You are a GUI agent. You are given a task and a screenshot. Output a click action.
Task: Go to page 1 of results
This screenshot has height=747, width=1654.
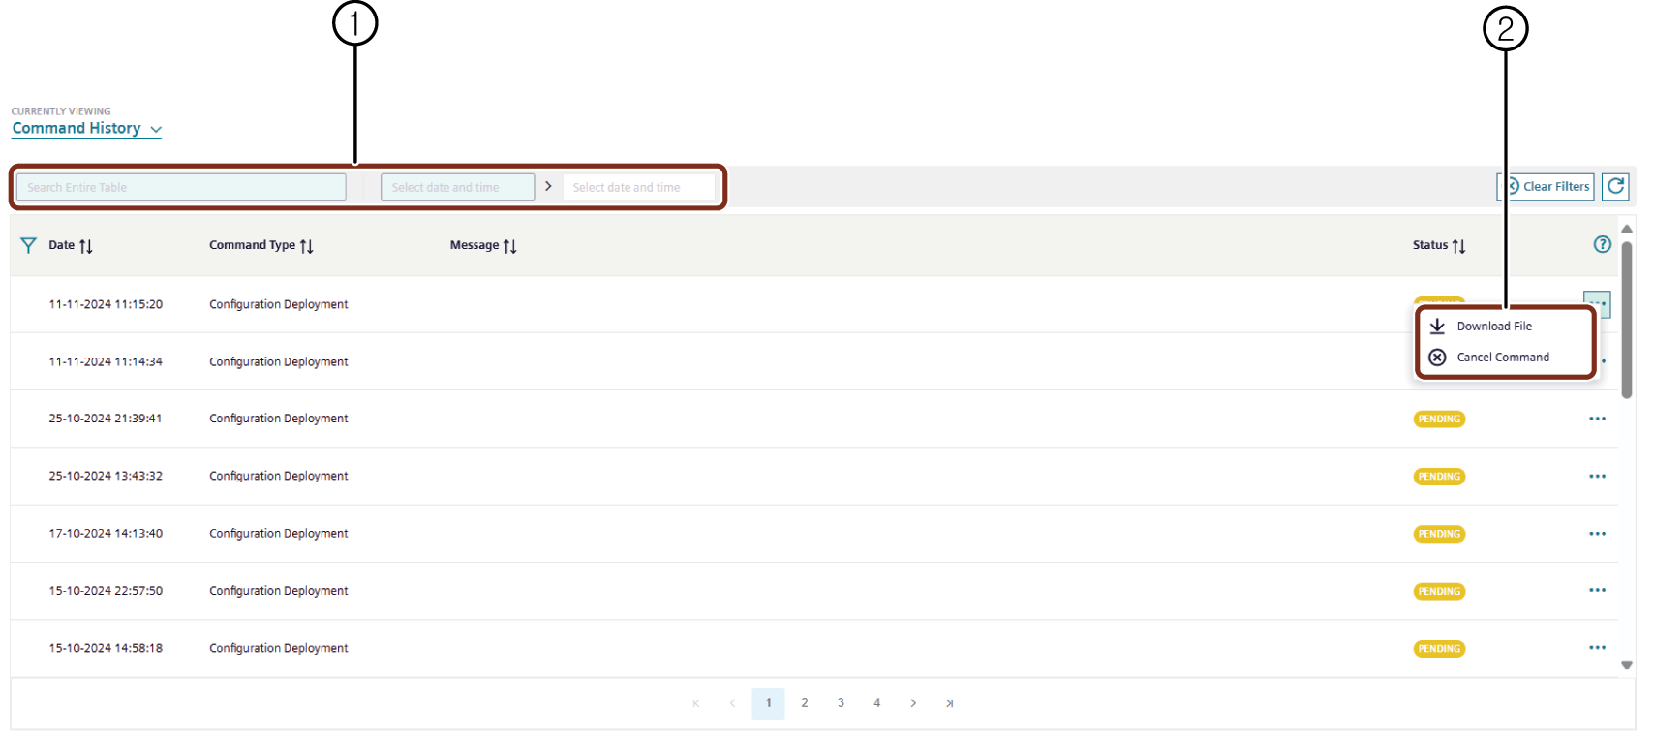[x=768, y=703]
